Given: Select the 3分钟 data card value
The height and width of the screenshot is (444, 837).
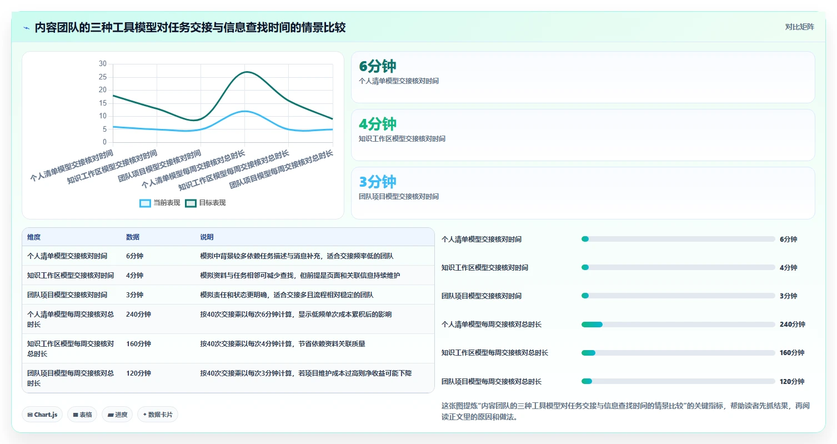Looking at the screenshot, I should pos(378,182).
